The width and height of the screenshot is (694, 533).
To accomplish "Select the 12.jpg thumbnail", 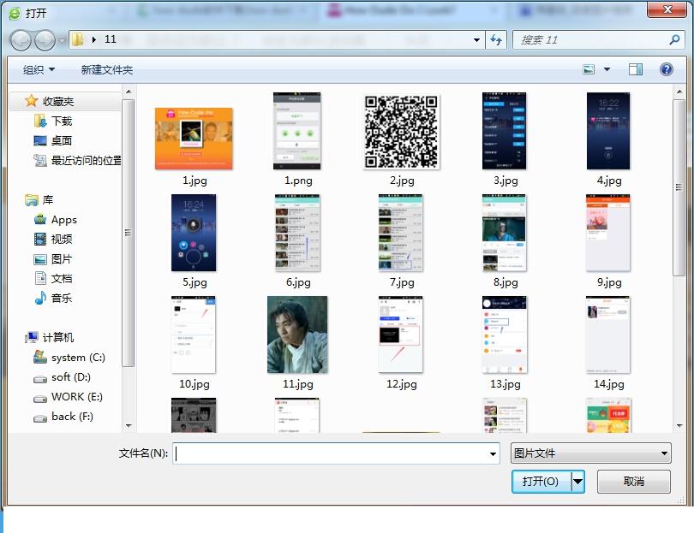I will (401, 335).
